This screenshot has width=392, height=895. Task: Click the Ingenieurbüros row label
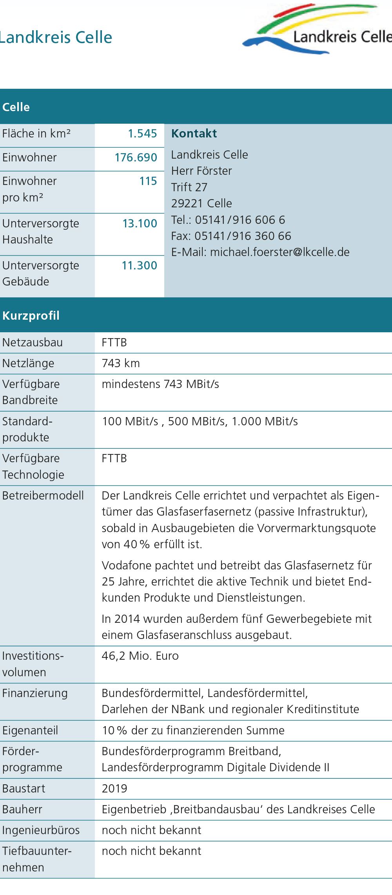[41, 830]
